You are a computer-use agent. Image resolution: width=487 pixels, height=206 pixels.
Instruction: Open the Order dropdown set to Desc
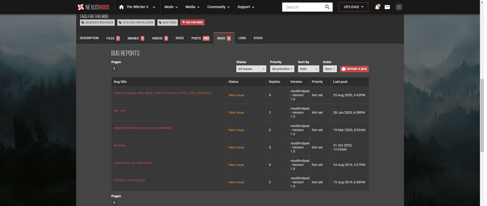330,69
